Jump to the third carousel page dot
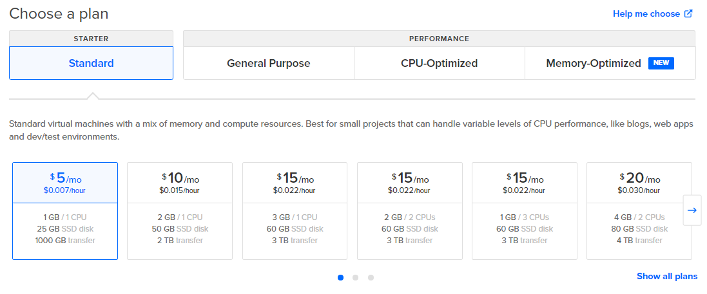 [x=371, y=278]
